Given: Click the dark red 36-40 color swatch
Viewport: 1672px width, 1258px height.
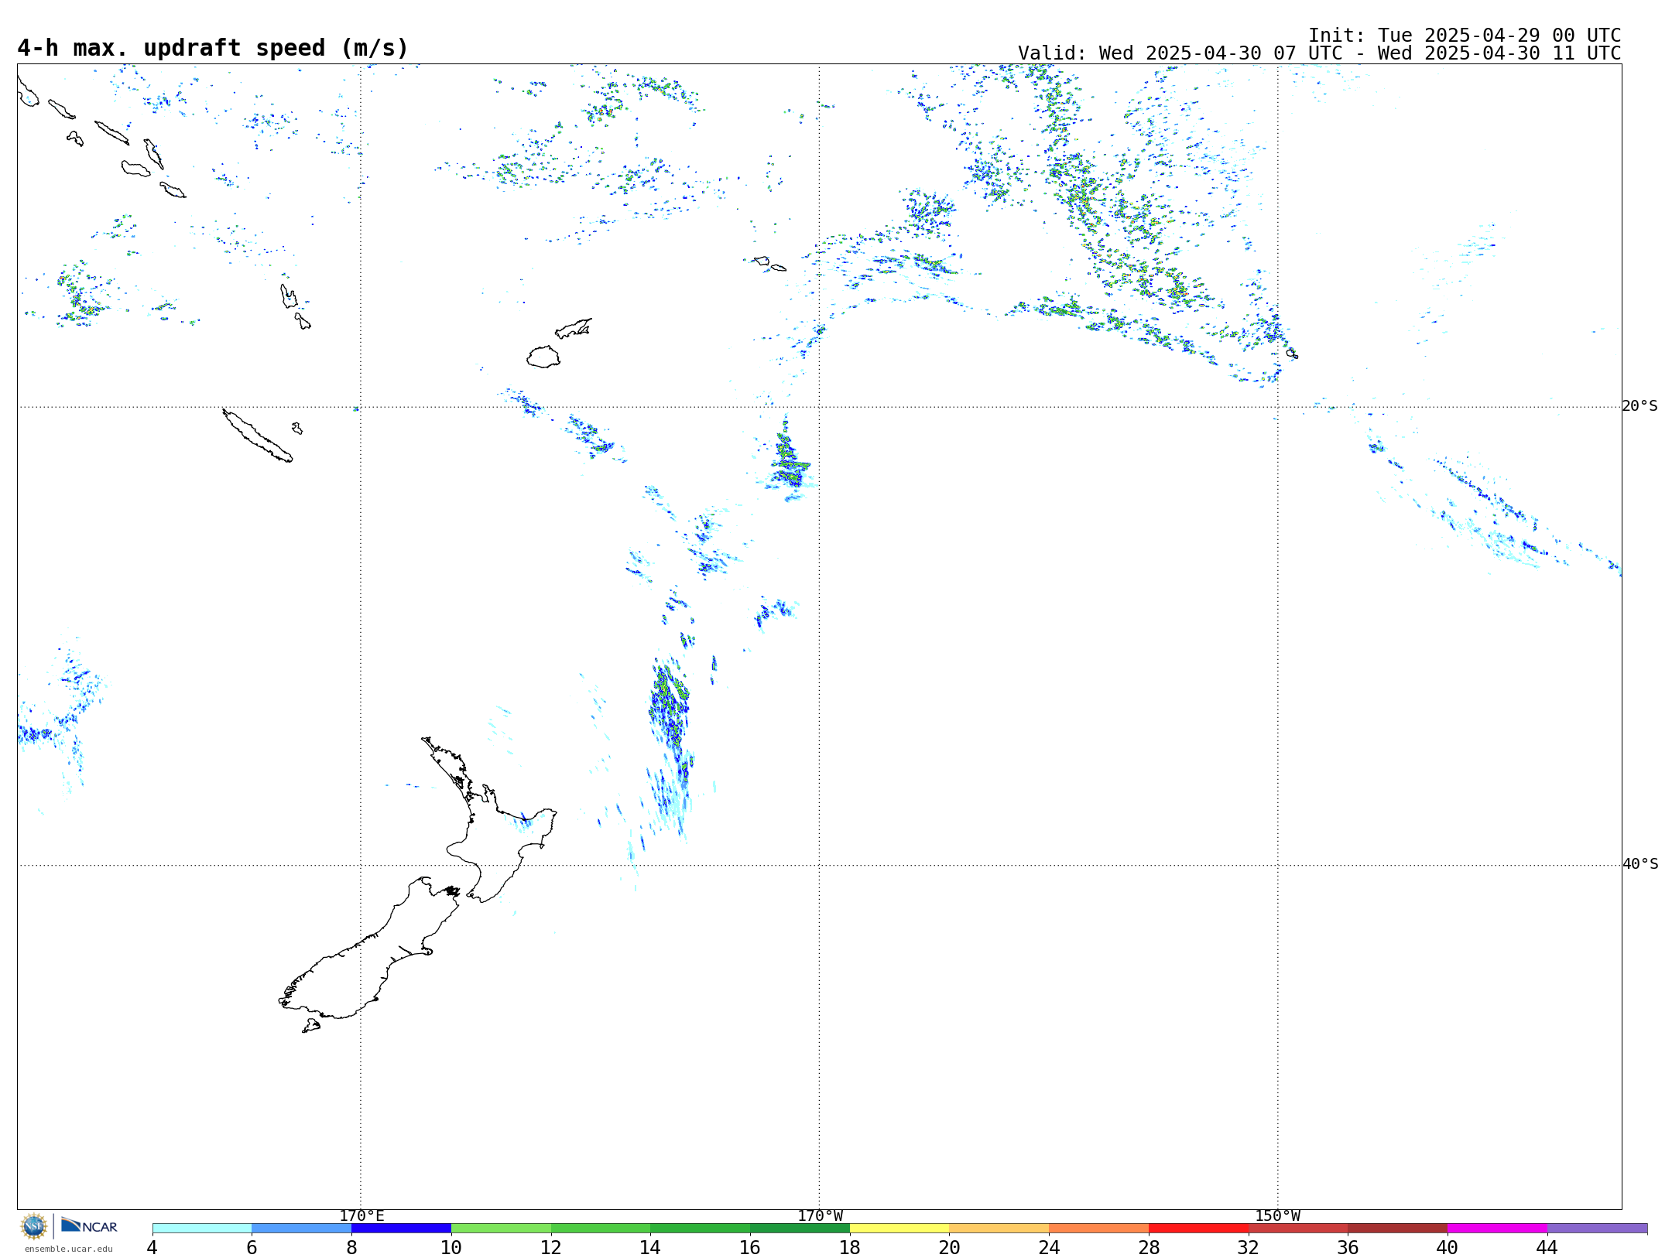Looking at the screenshot, I should click(x=1398, y=1229).
